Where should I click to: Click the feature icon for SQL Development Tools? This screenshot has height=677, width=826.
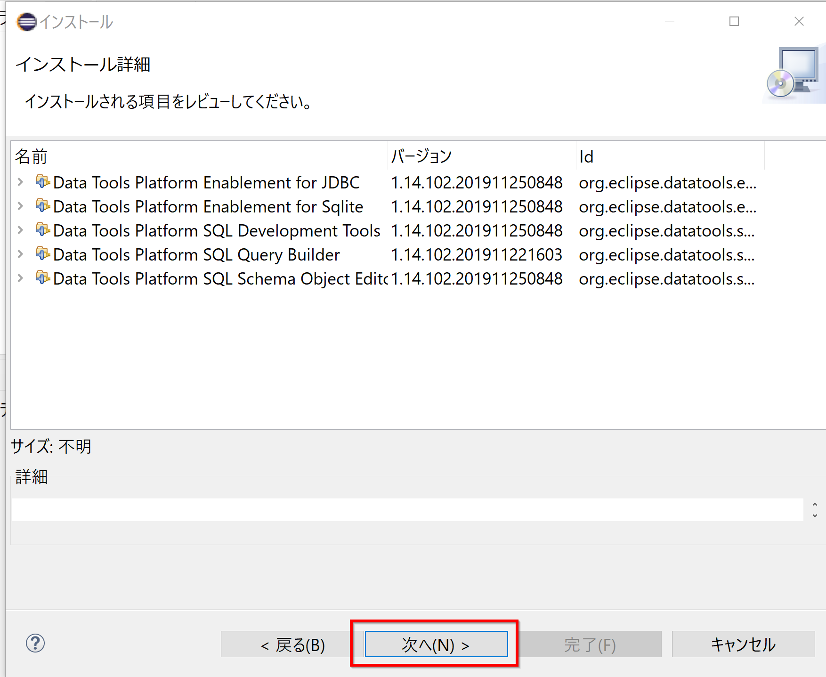(43, 229)
